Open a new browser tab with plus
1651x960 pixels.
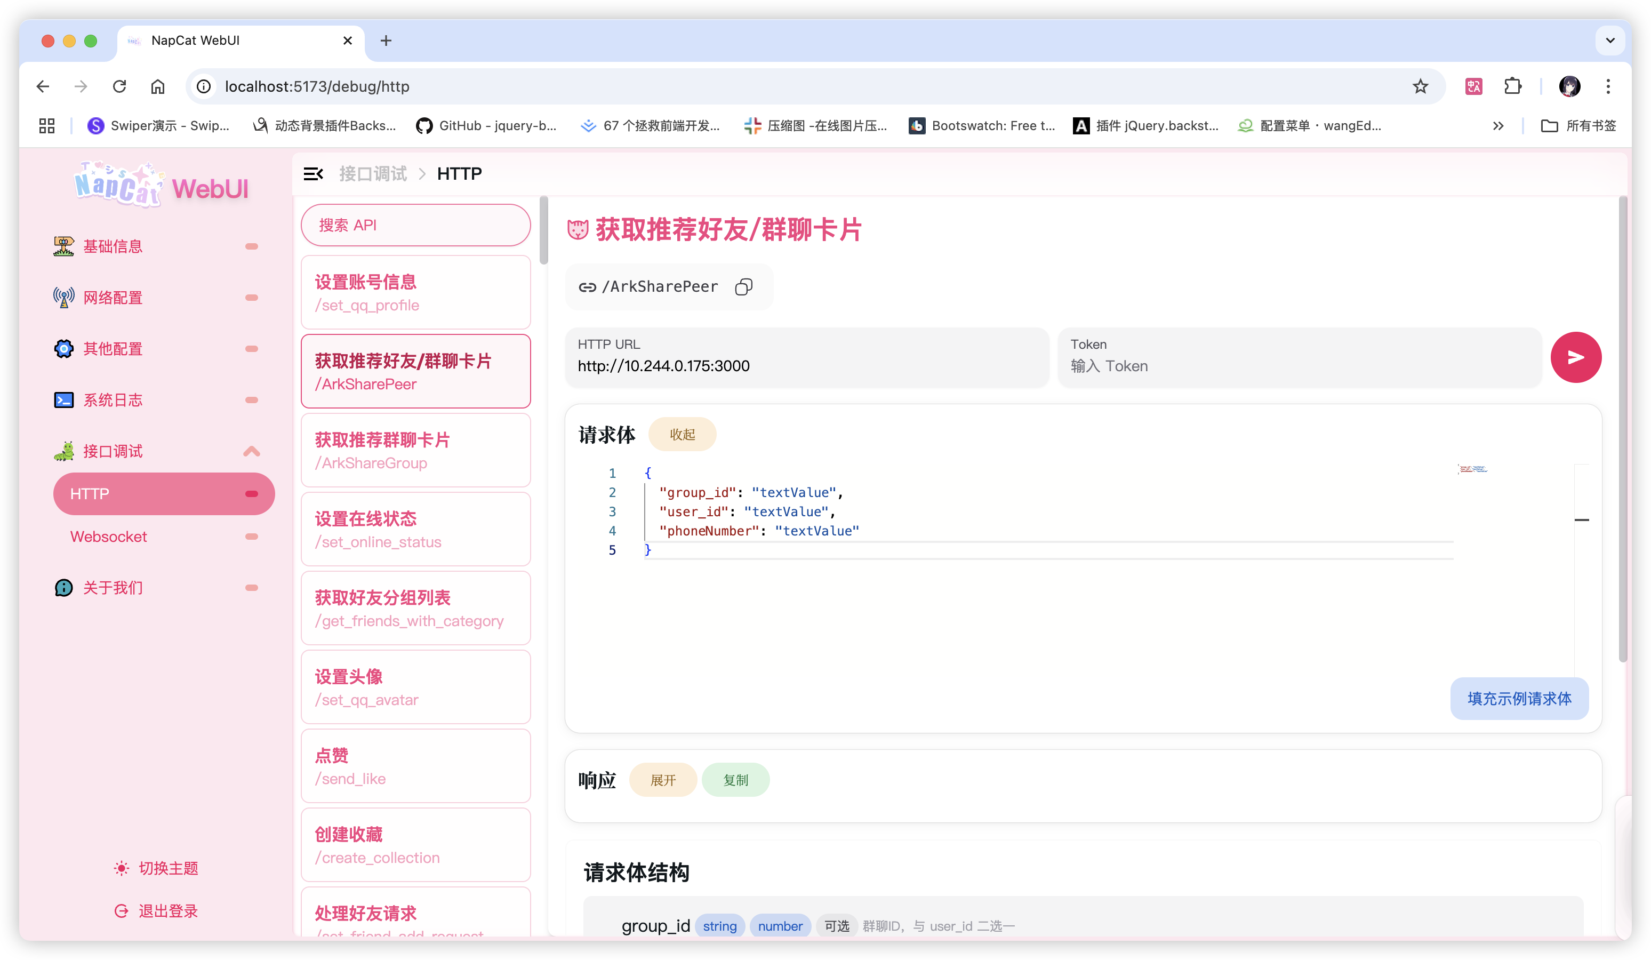(386, 41)
